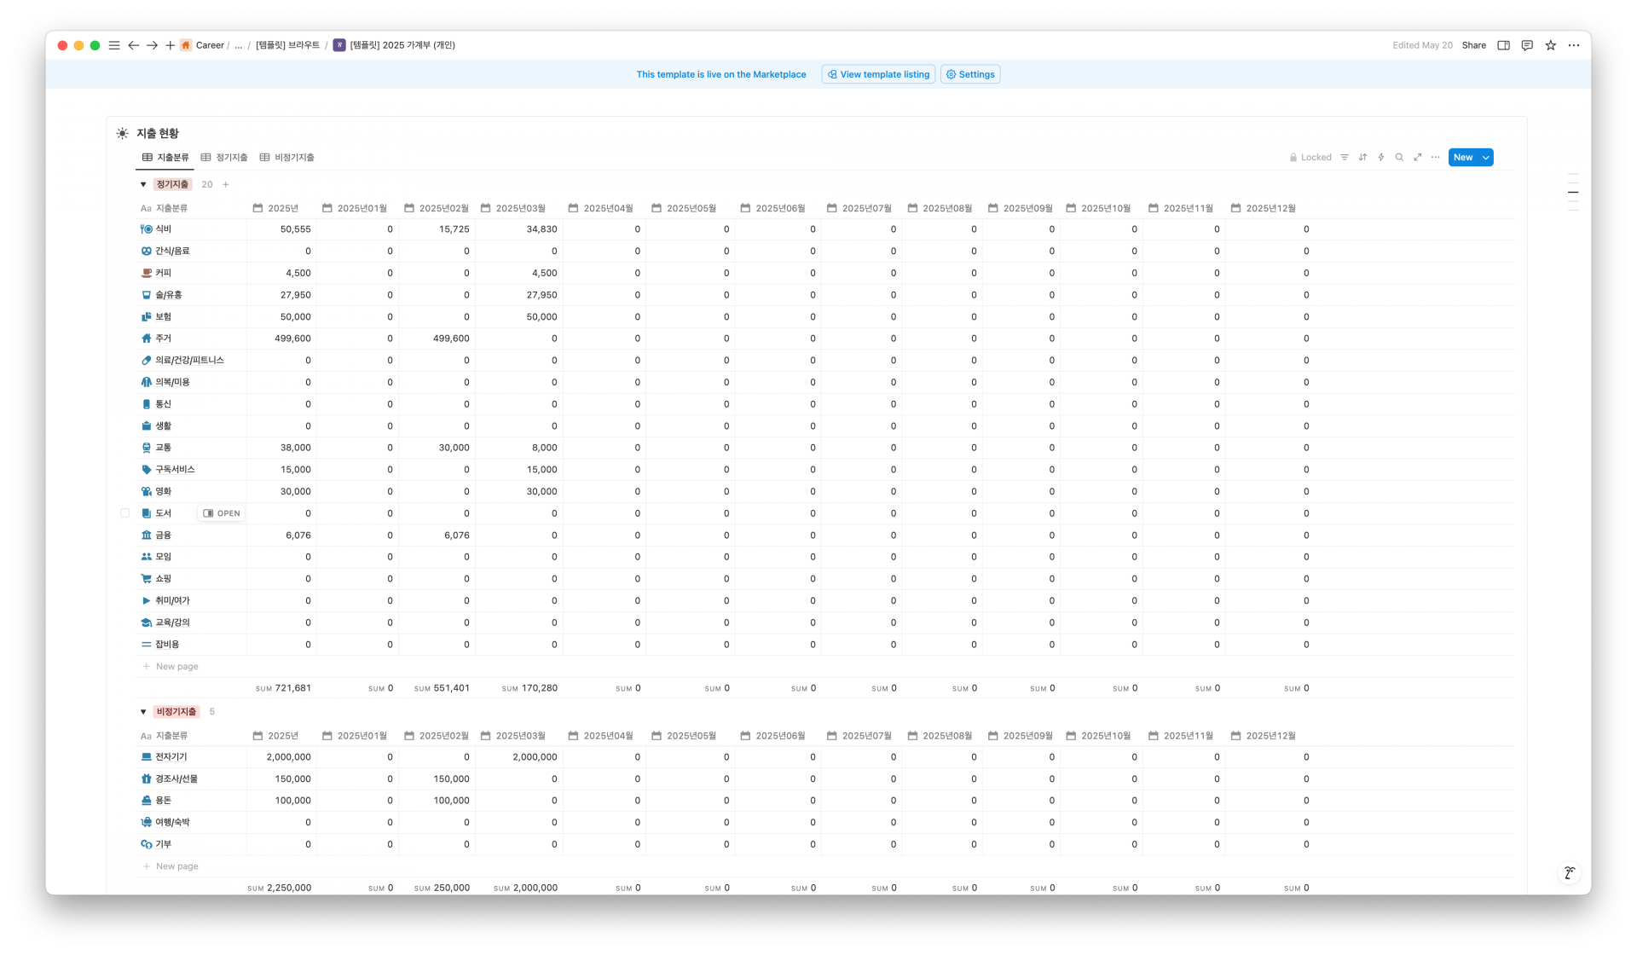The width and height of the screenshot is (1637, 955).
Task: Click the SUM 2,250,000 total cell
Action: (280, 888)
